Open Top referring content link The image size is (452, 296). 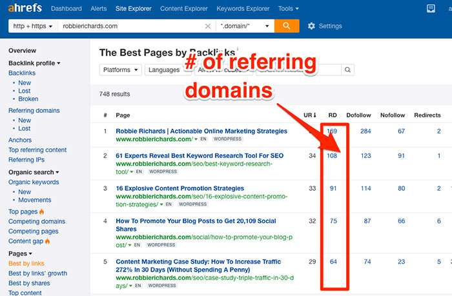pos(37,150)
